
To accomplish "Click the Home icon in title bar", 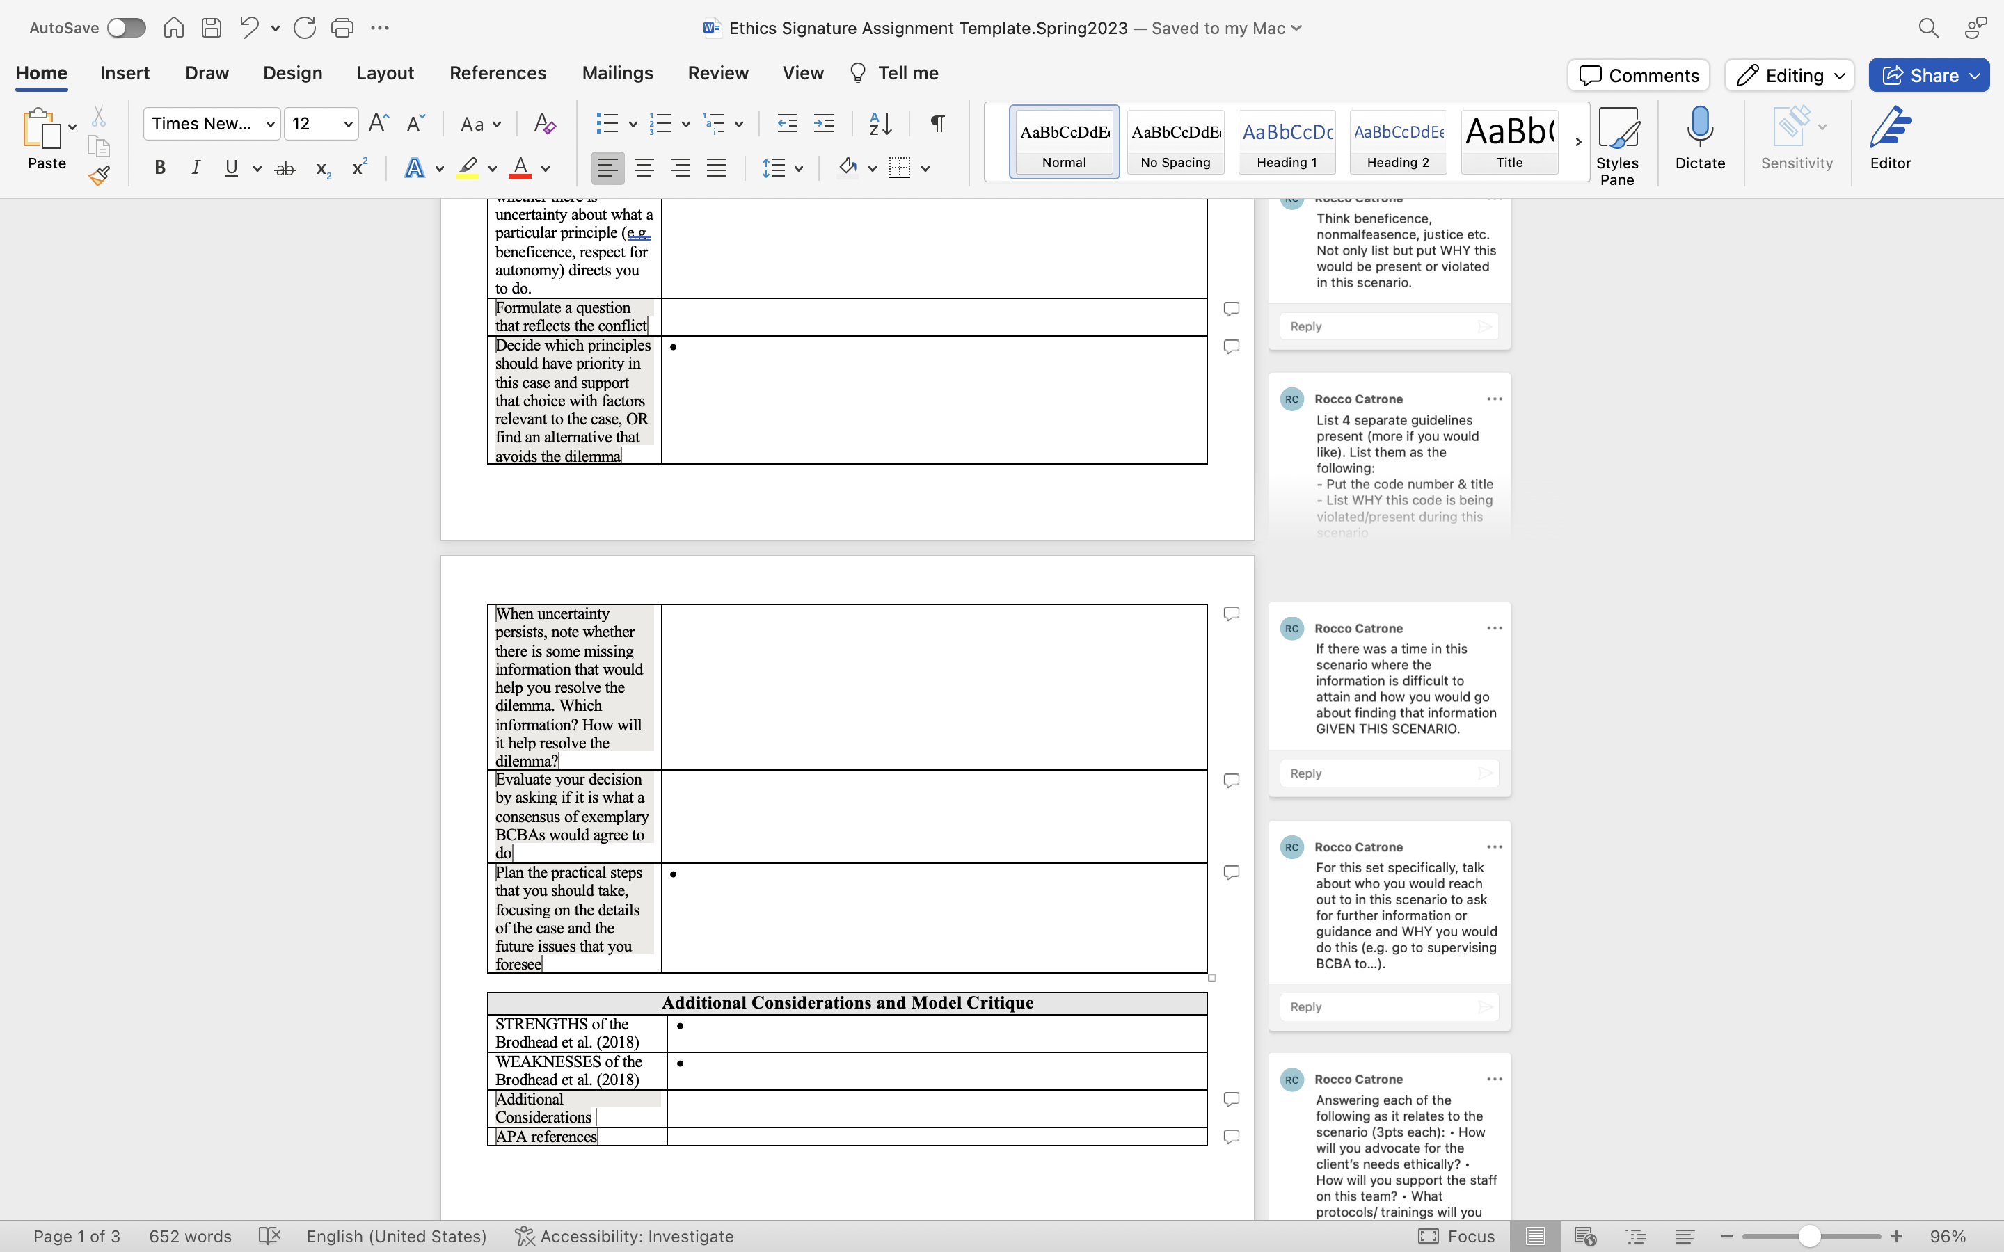I will pyautogui.click(x=173, y=28).
